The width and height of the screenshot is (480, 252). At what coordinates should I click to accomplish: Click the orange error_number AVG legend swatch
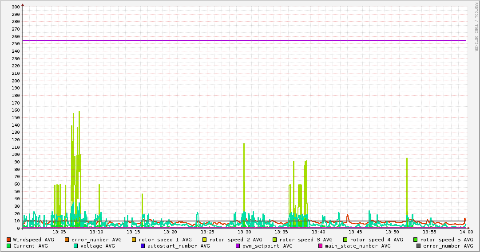coord(67,240)
